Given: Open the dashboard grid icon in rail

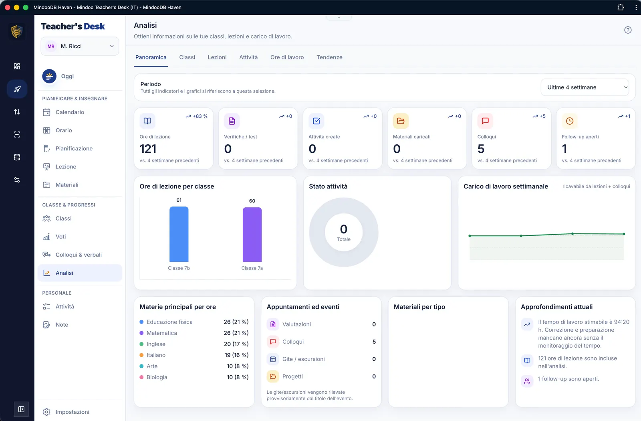Looking at the screenshot, I should pyautogui.click(x=17, y=66).
